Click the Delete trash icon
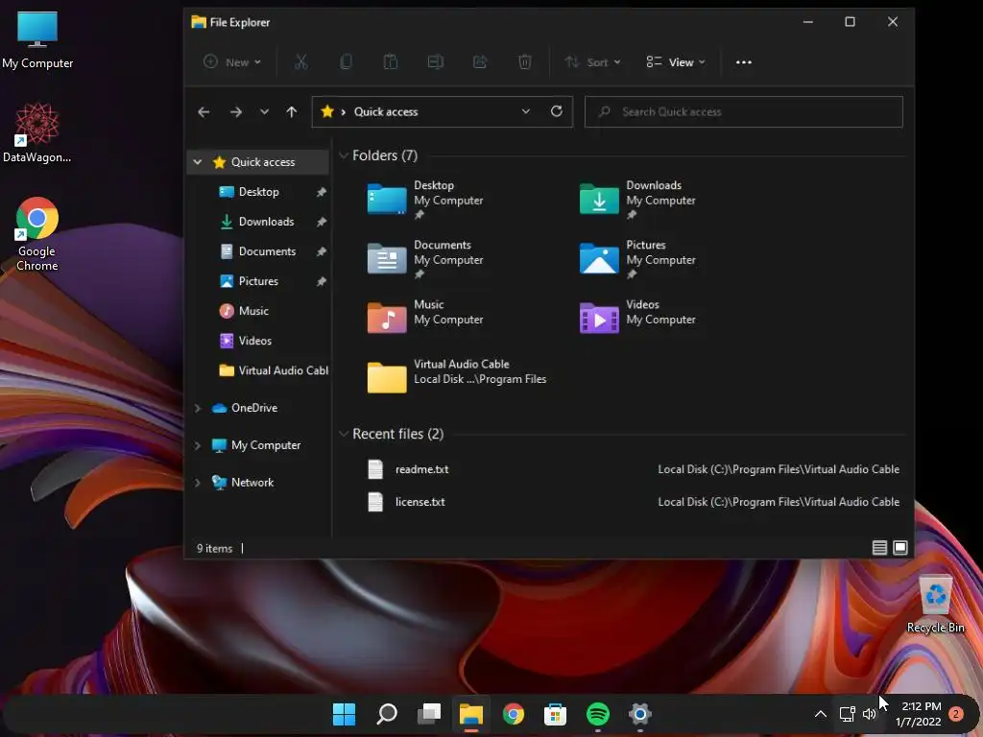The image size is (983, 737). (525, 62)
